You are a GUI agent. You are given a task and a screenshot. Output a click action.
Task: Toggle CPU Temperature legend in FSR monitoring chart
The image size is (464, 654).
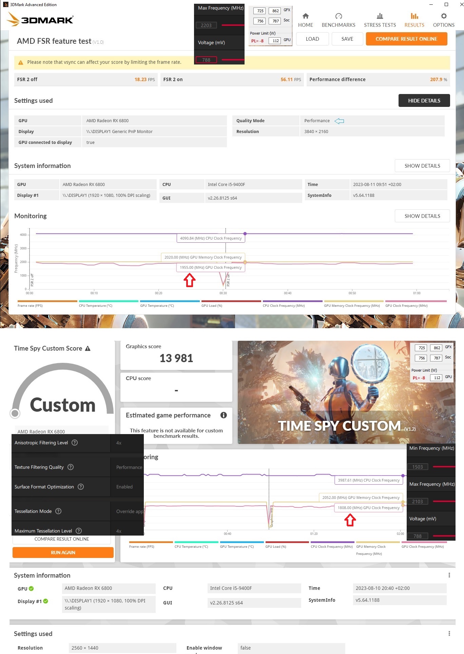click(109, 304)
